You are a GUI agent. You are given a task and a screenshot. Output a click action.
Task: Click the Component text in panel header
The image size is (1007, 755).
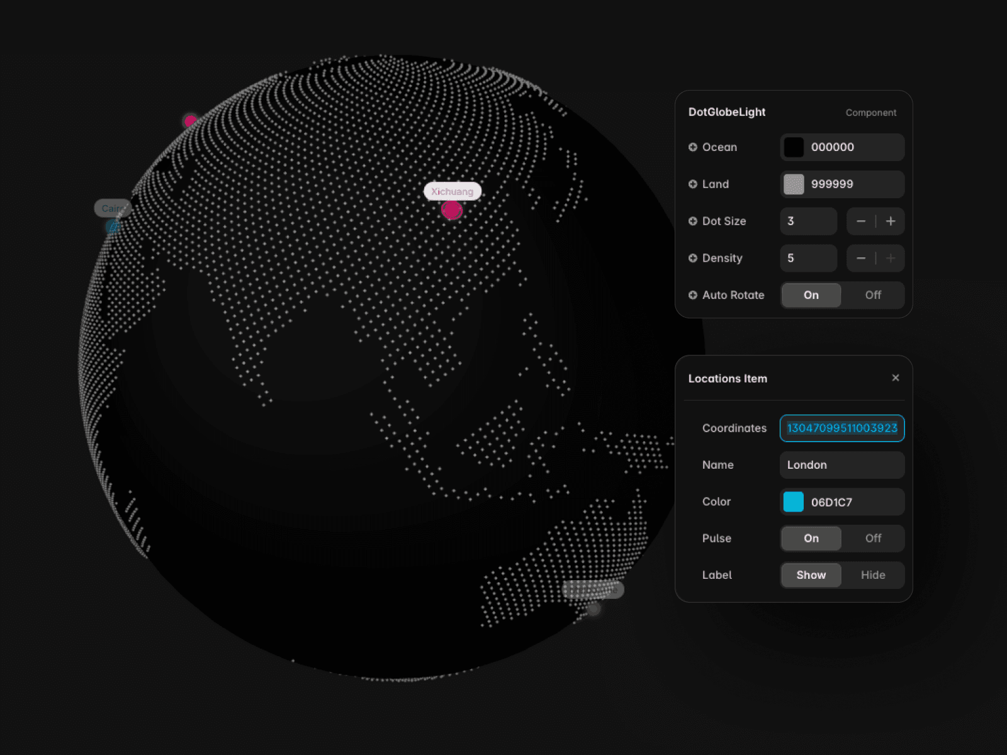coord(871,113)
